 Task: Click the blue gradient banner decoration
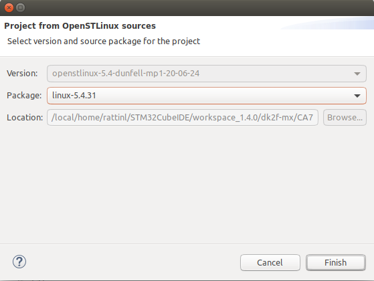point(329,23)
